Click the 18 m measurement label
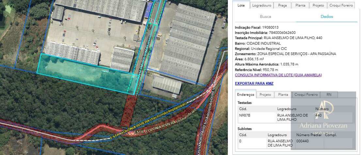 (153, 22)
